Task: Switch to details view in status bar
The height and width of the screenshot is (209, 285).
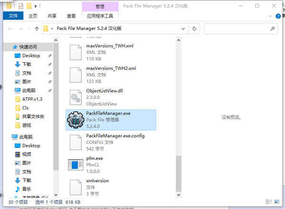Action: (269, 202)
